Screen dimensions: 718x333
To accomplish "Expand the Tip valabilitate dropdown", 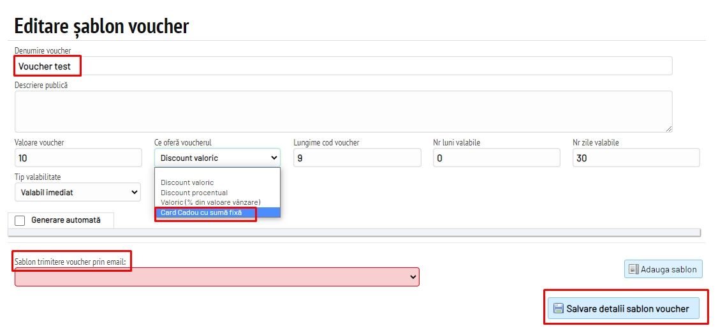I will [78, 192].
